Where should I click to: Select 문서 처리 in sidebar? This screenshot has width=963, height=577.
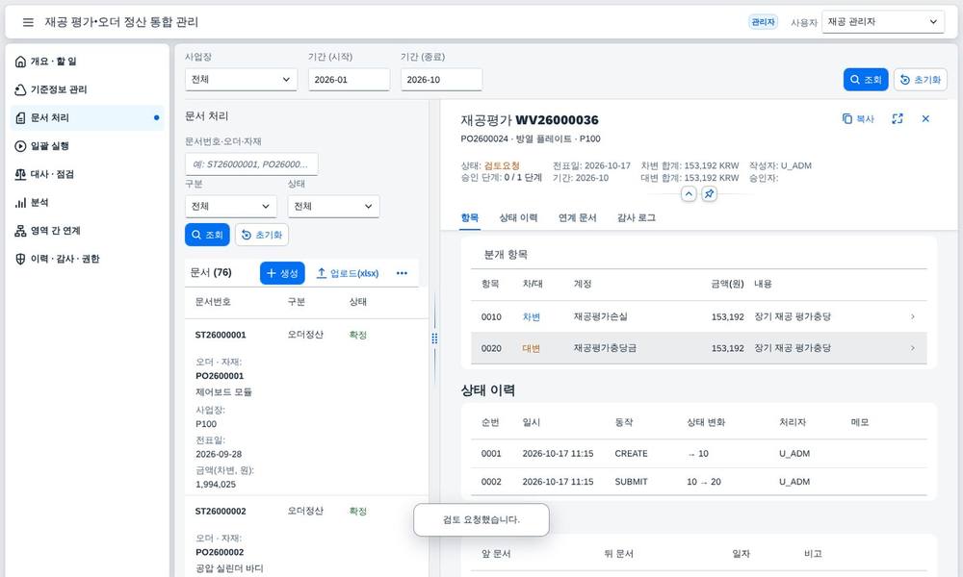(x=88, y=117)
